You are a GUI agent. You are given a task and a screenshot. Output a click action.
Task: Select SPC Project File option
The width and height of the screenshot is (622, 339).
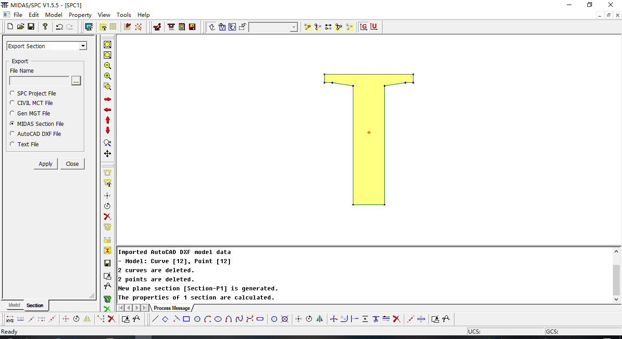pyautogui.click(x=12, y=93)
